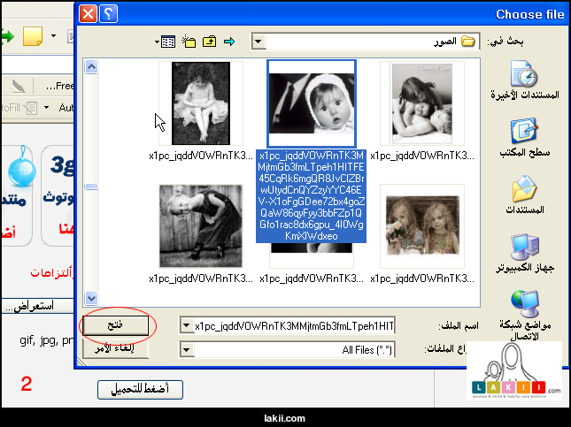
Task: Expand the All Files type dropdown
Action: 186,349
